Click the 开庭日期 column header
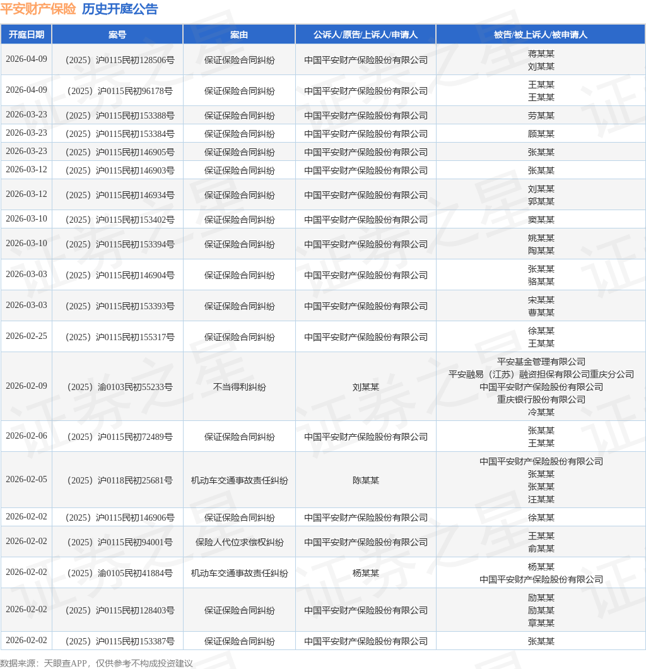This screenshot has width=646, height=669. point(26,35)
